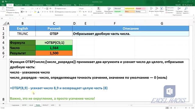Toggle Italic formatting
The image size is (195, 109).
pos(24,12)
